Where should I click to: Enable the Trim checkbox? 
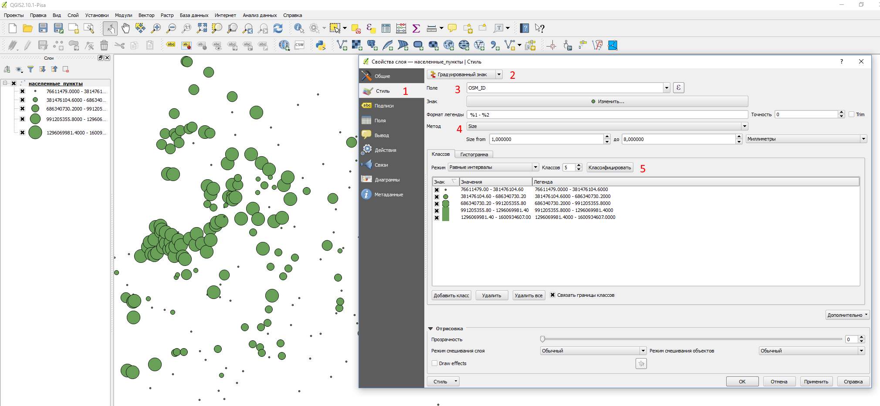[x=851, y=114]
